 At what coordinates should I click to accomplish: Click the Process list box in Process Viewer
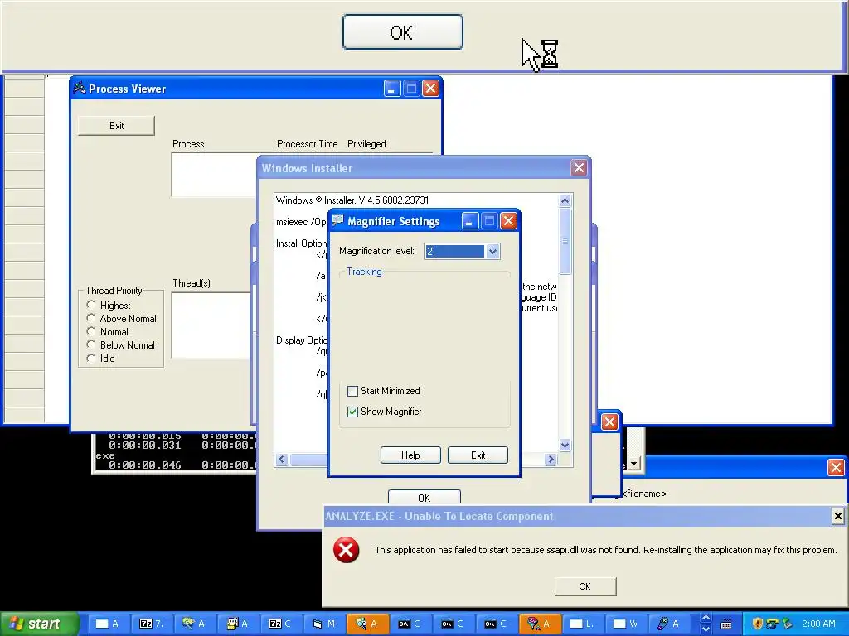(x=215, y=175)
